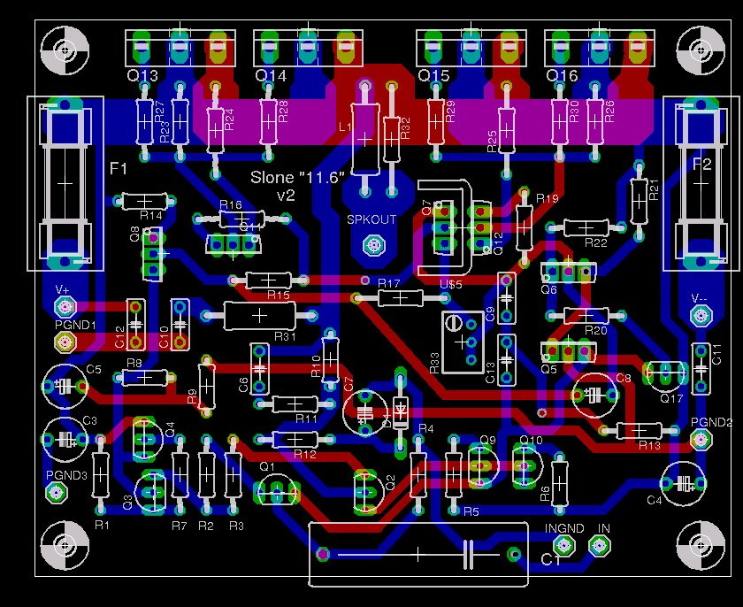Select transistor Q17
Screen dimensions: 743x607
click(x=666, y=374)
